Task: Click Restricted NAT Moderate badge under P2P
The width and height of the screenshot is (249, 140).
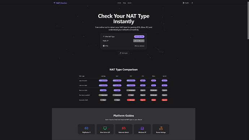Action: 131,90
